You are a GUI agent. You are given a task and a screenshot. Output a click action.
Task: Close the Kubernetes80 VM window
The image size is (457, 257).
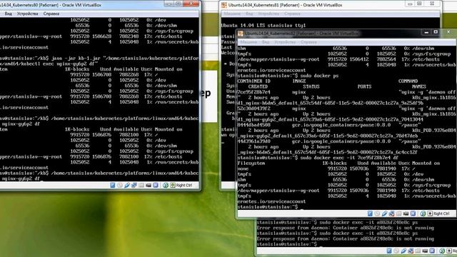(191, 4)
